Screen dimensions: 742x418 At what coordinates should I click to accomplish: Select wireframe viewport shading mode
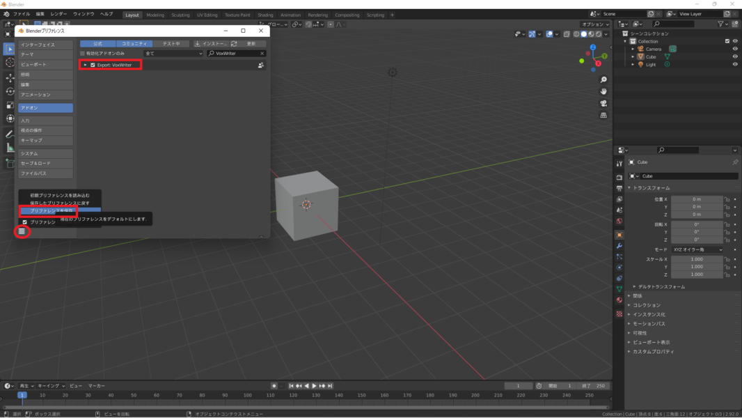click(576, 34)
